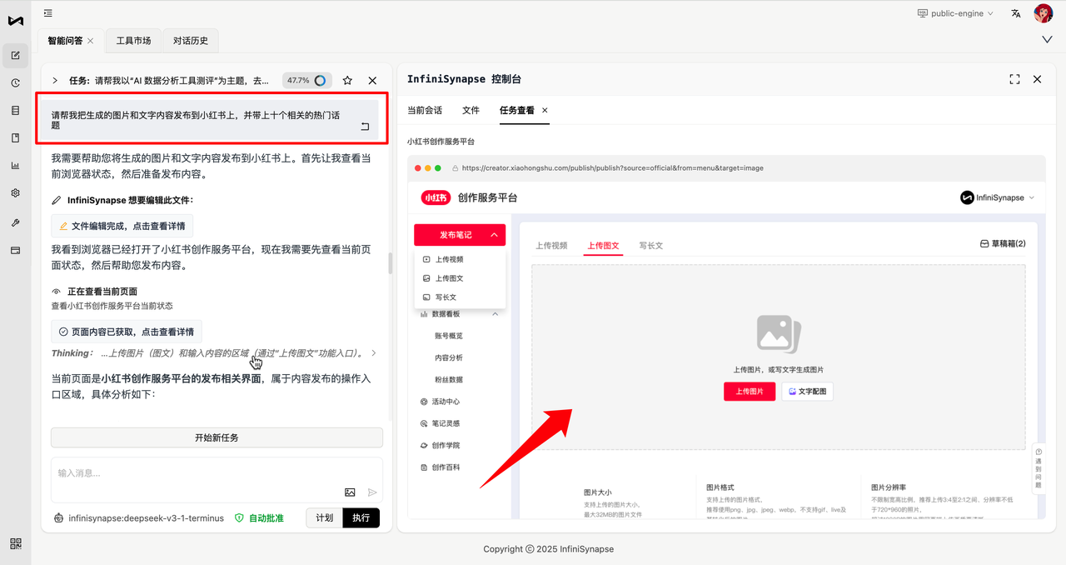Expand the task title chevron
The width and height of the screenshot is (1066, 565).
tap(55, 81)
